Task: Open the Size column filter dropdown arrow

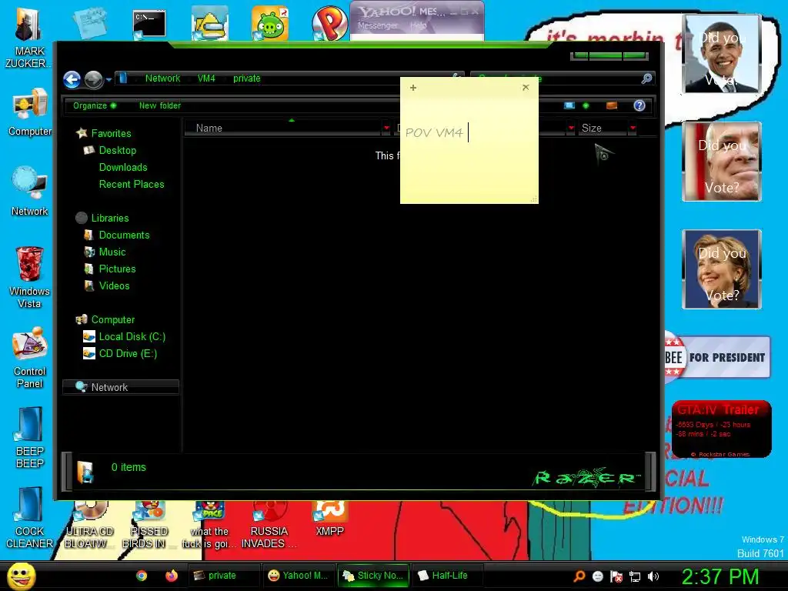Action: (633, 129)
